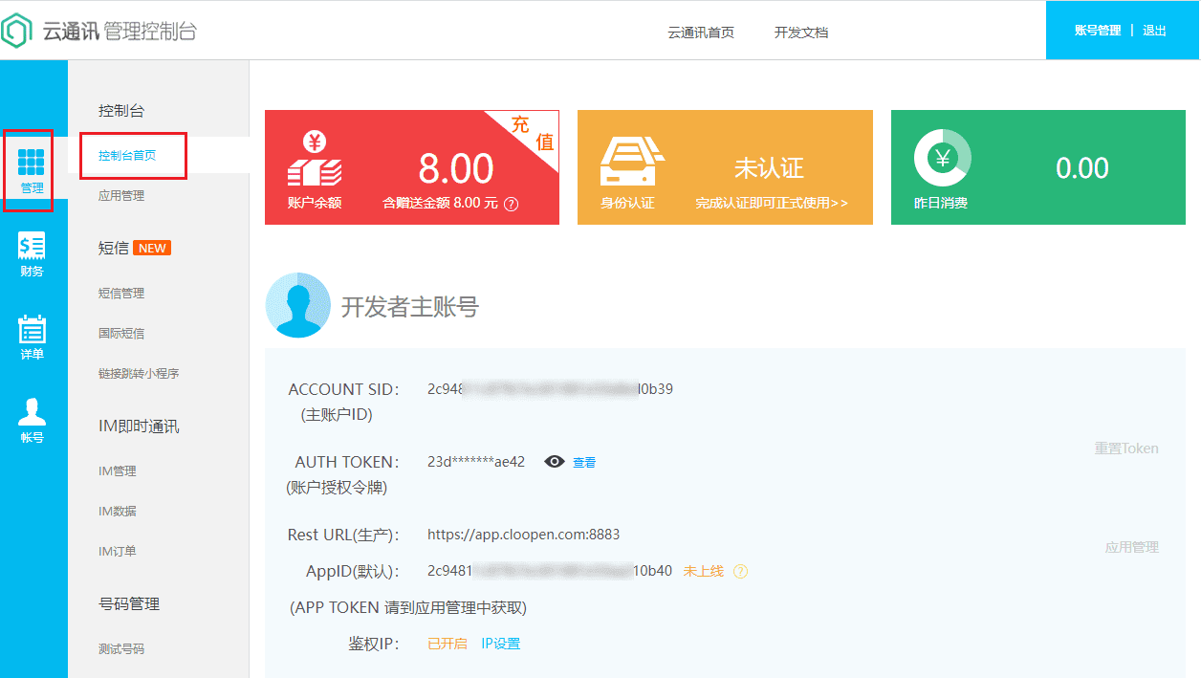
Task: Open 短信管理 menu item
Action: [121, 294]
